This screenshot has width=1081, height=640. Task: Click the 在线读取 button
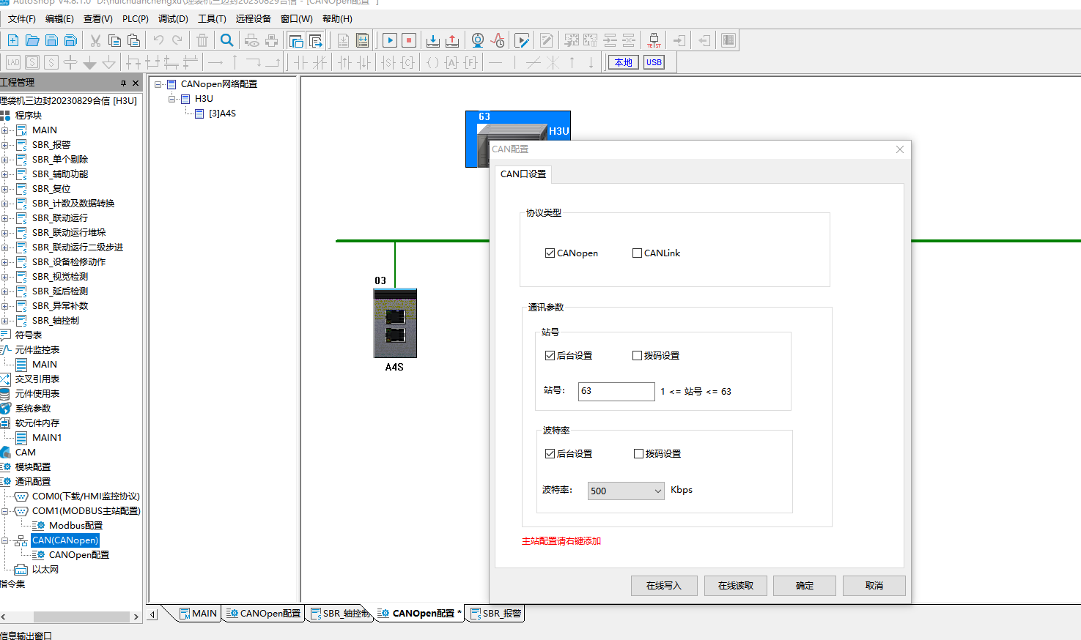[x=736, y=586]
